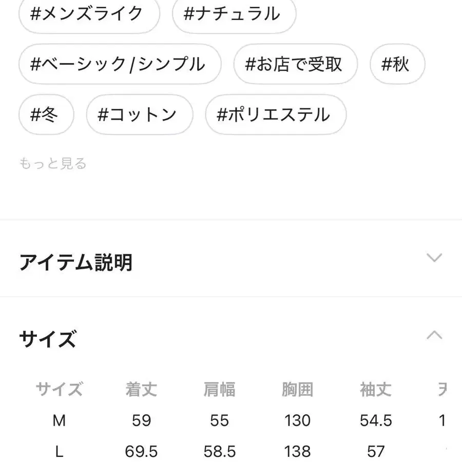This screenshot has width=462, height=462.
Task: Select the #コットン tag
Action: tap(140, 115)
